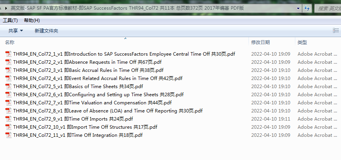Image resolution: width=341 pixels, height=160 pixels.
Task: Click the refresh button beside address bar
Action: click(x=307, y=8)
